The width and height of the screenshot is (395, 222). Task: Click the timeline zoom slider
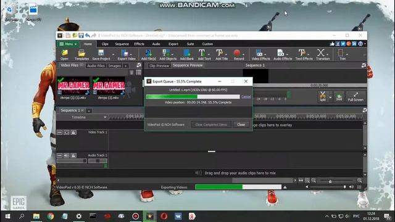click(x=336, y=181)
